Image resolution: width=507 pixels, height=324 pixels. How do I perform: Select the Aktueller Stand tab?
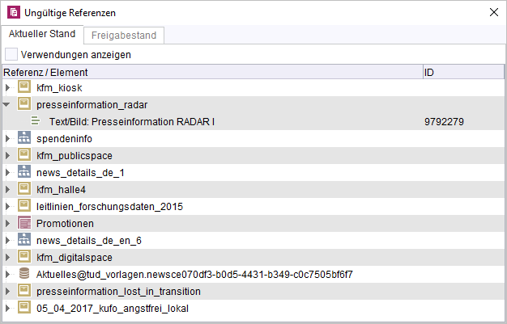42,34
